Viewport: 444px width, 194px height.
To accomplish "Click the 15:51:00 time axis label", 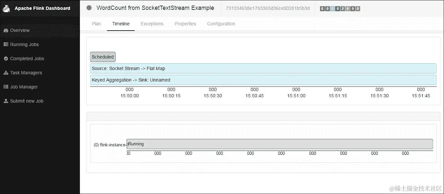I will click(x=296, y=96).
